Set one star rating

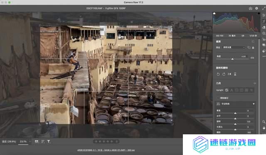(x=96, y=141)
